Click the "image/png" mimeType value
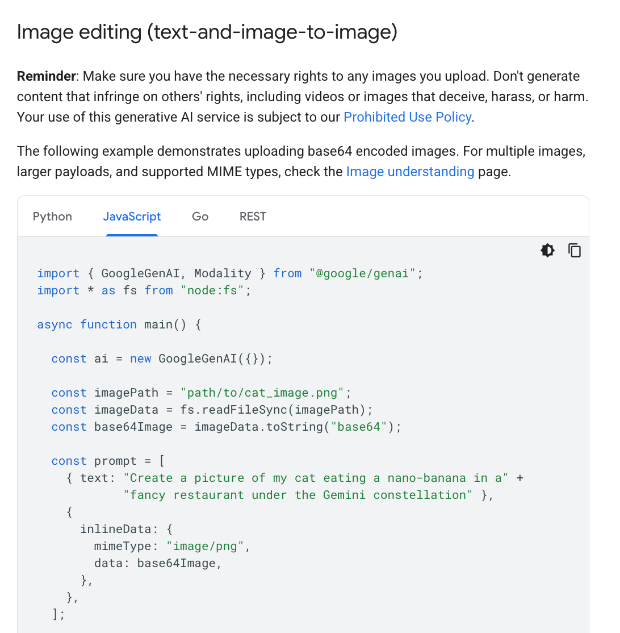Screen dimensions: 620x633 [205, 546]
